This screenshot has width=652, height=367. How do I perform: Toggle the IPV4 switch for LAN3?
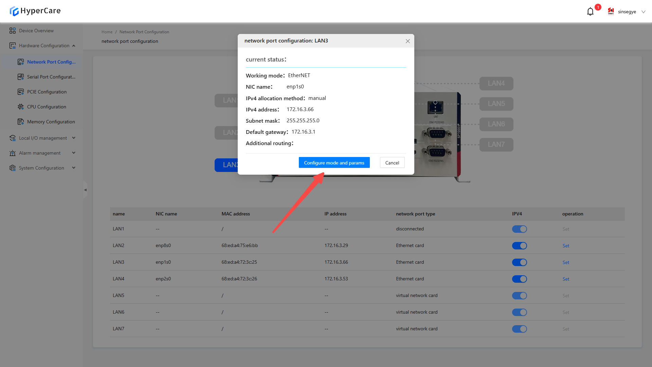[519, 262]
